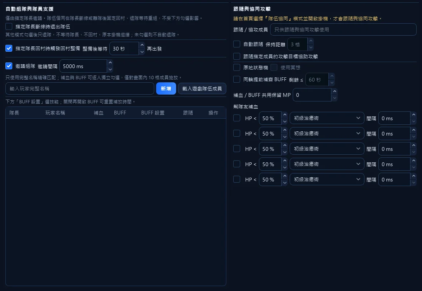Click the 操作 column header

click(x=213, y=113)
